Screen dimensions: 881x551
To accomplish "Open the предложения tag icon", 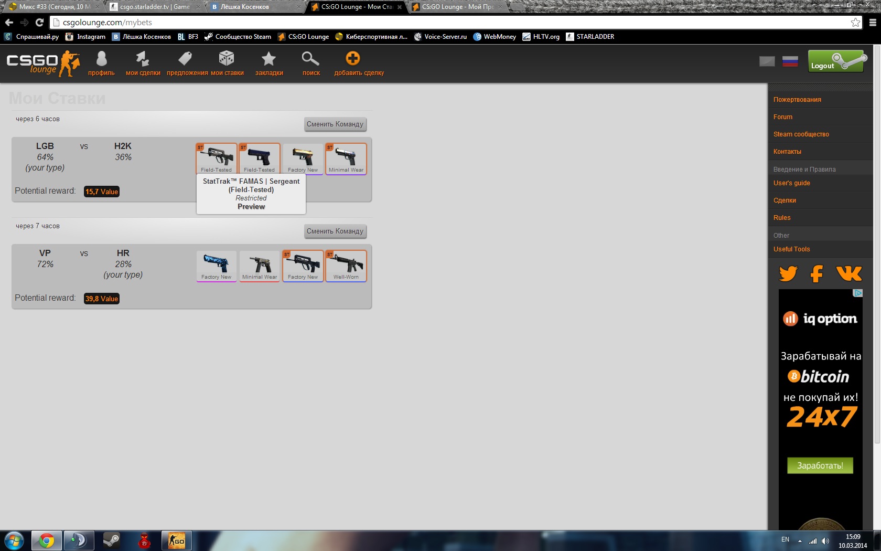I will (185, 58).
